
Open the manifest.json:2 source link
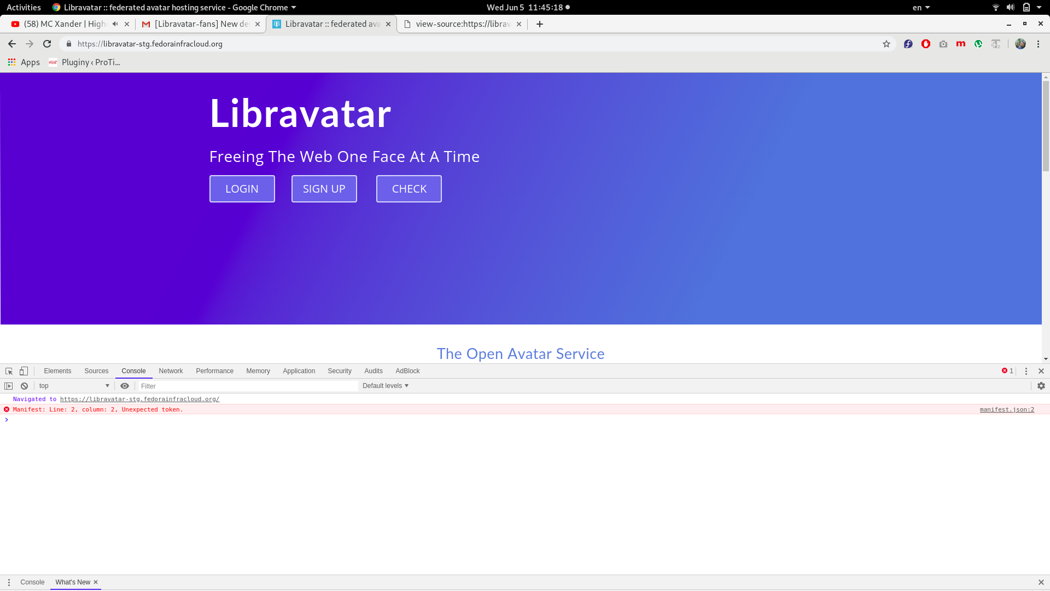1006,409
